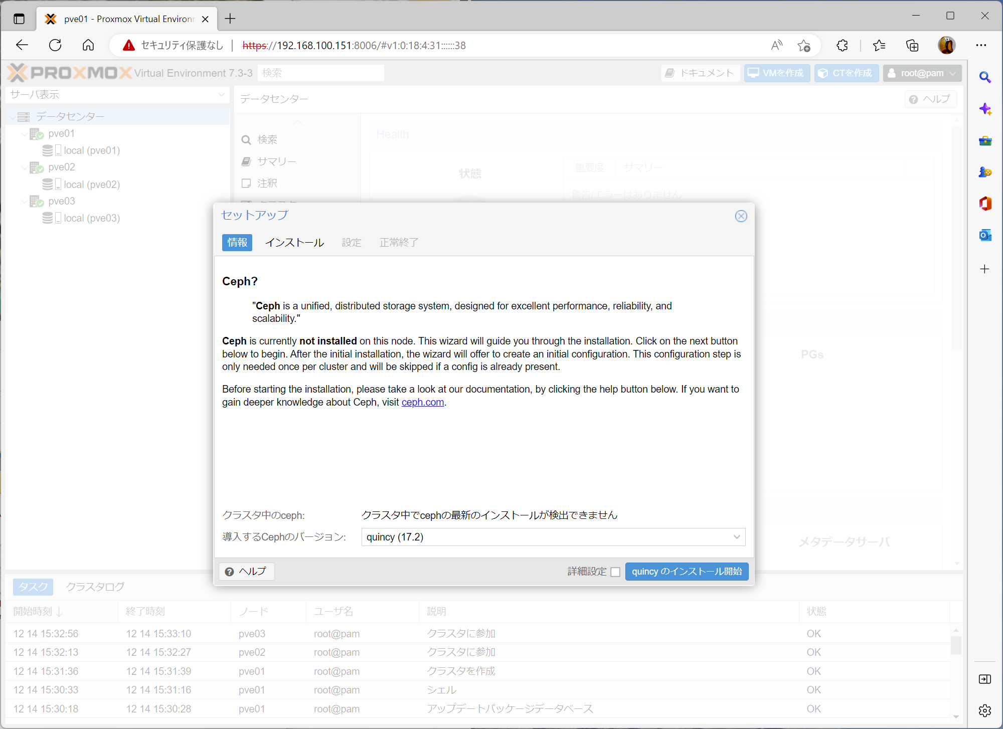Open a new browser tab
Image resolution: width=1003 pixels, height=729 pixels.
click(x=230, y=19)
